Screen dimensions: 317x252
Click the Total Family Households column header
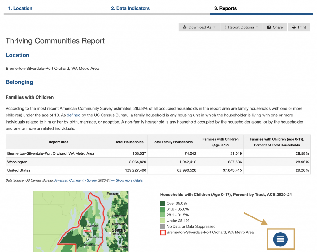tap(173, 142)
